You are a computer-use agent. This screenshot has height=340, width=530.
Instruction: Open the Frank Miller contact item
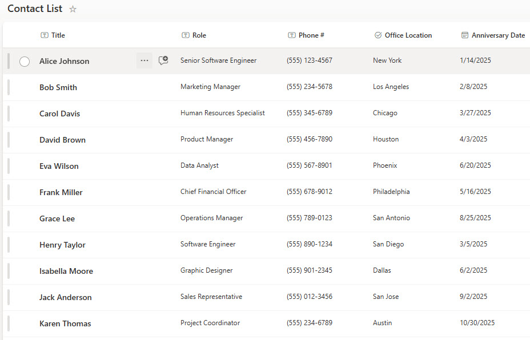[x=61, y=192]
